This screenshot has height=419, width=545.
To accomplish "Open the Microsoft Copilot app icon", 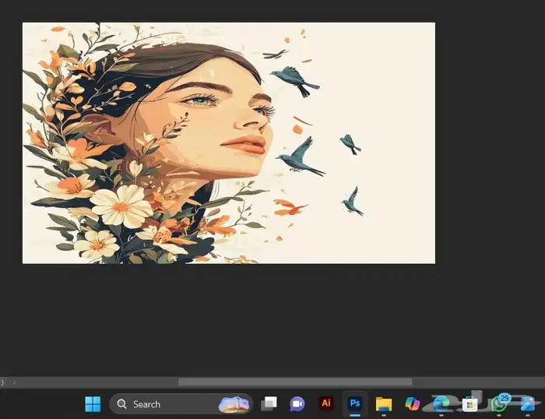I will point(413,403).
